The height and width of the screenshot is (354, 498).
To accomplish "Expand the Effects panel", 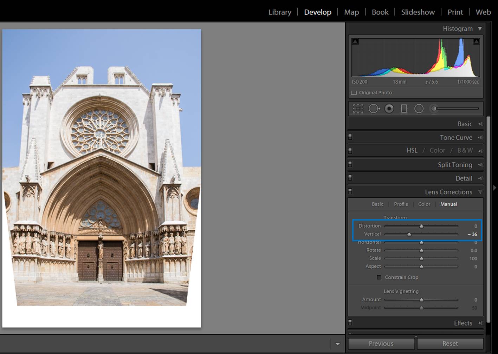I will 480,323.
